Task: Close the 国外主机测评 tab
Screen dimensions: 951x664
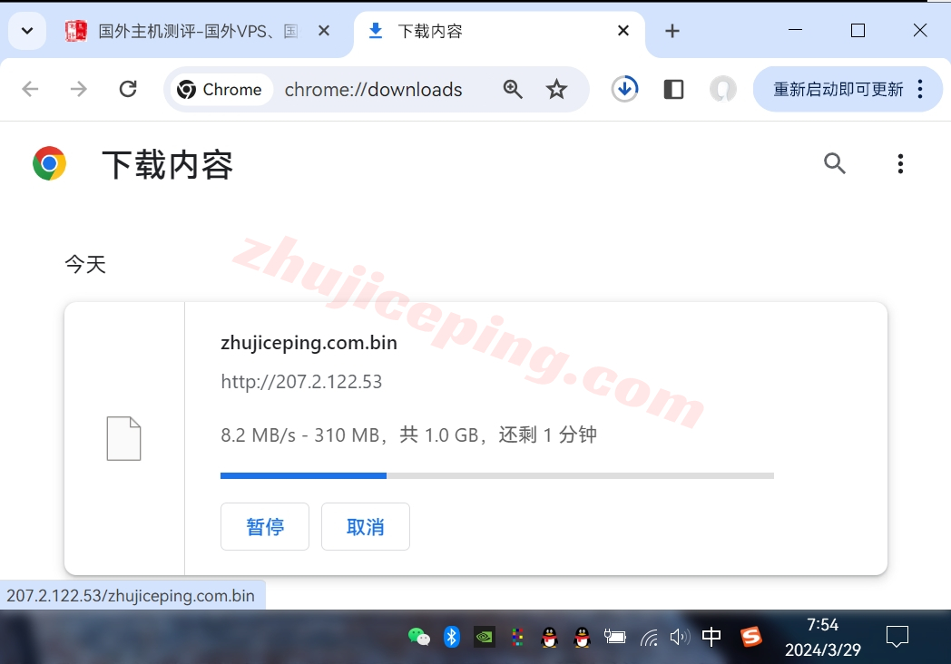Action: tap(324, 30)
